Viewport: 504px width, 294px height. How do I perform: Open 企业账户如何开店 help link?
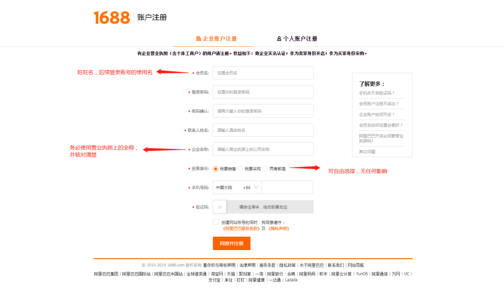click(377, 114)
